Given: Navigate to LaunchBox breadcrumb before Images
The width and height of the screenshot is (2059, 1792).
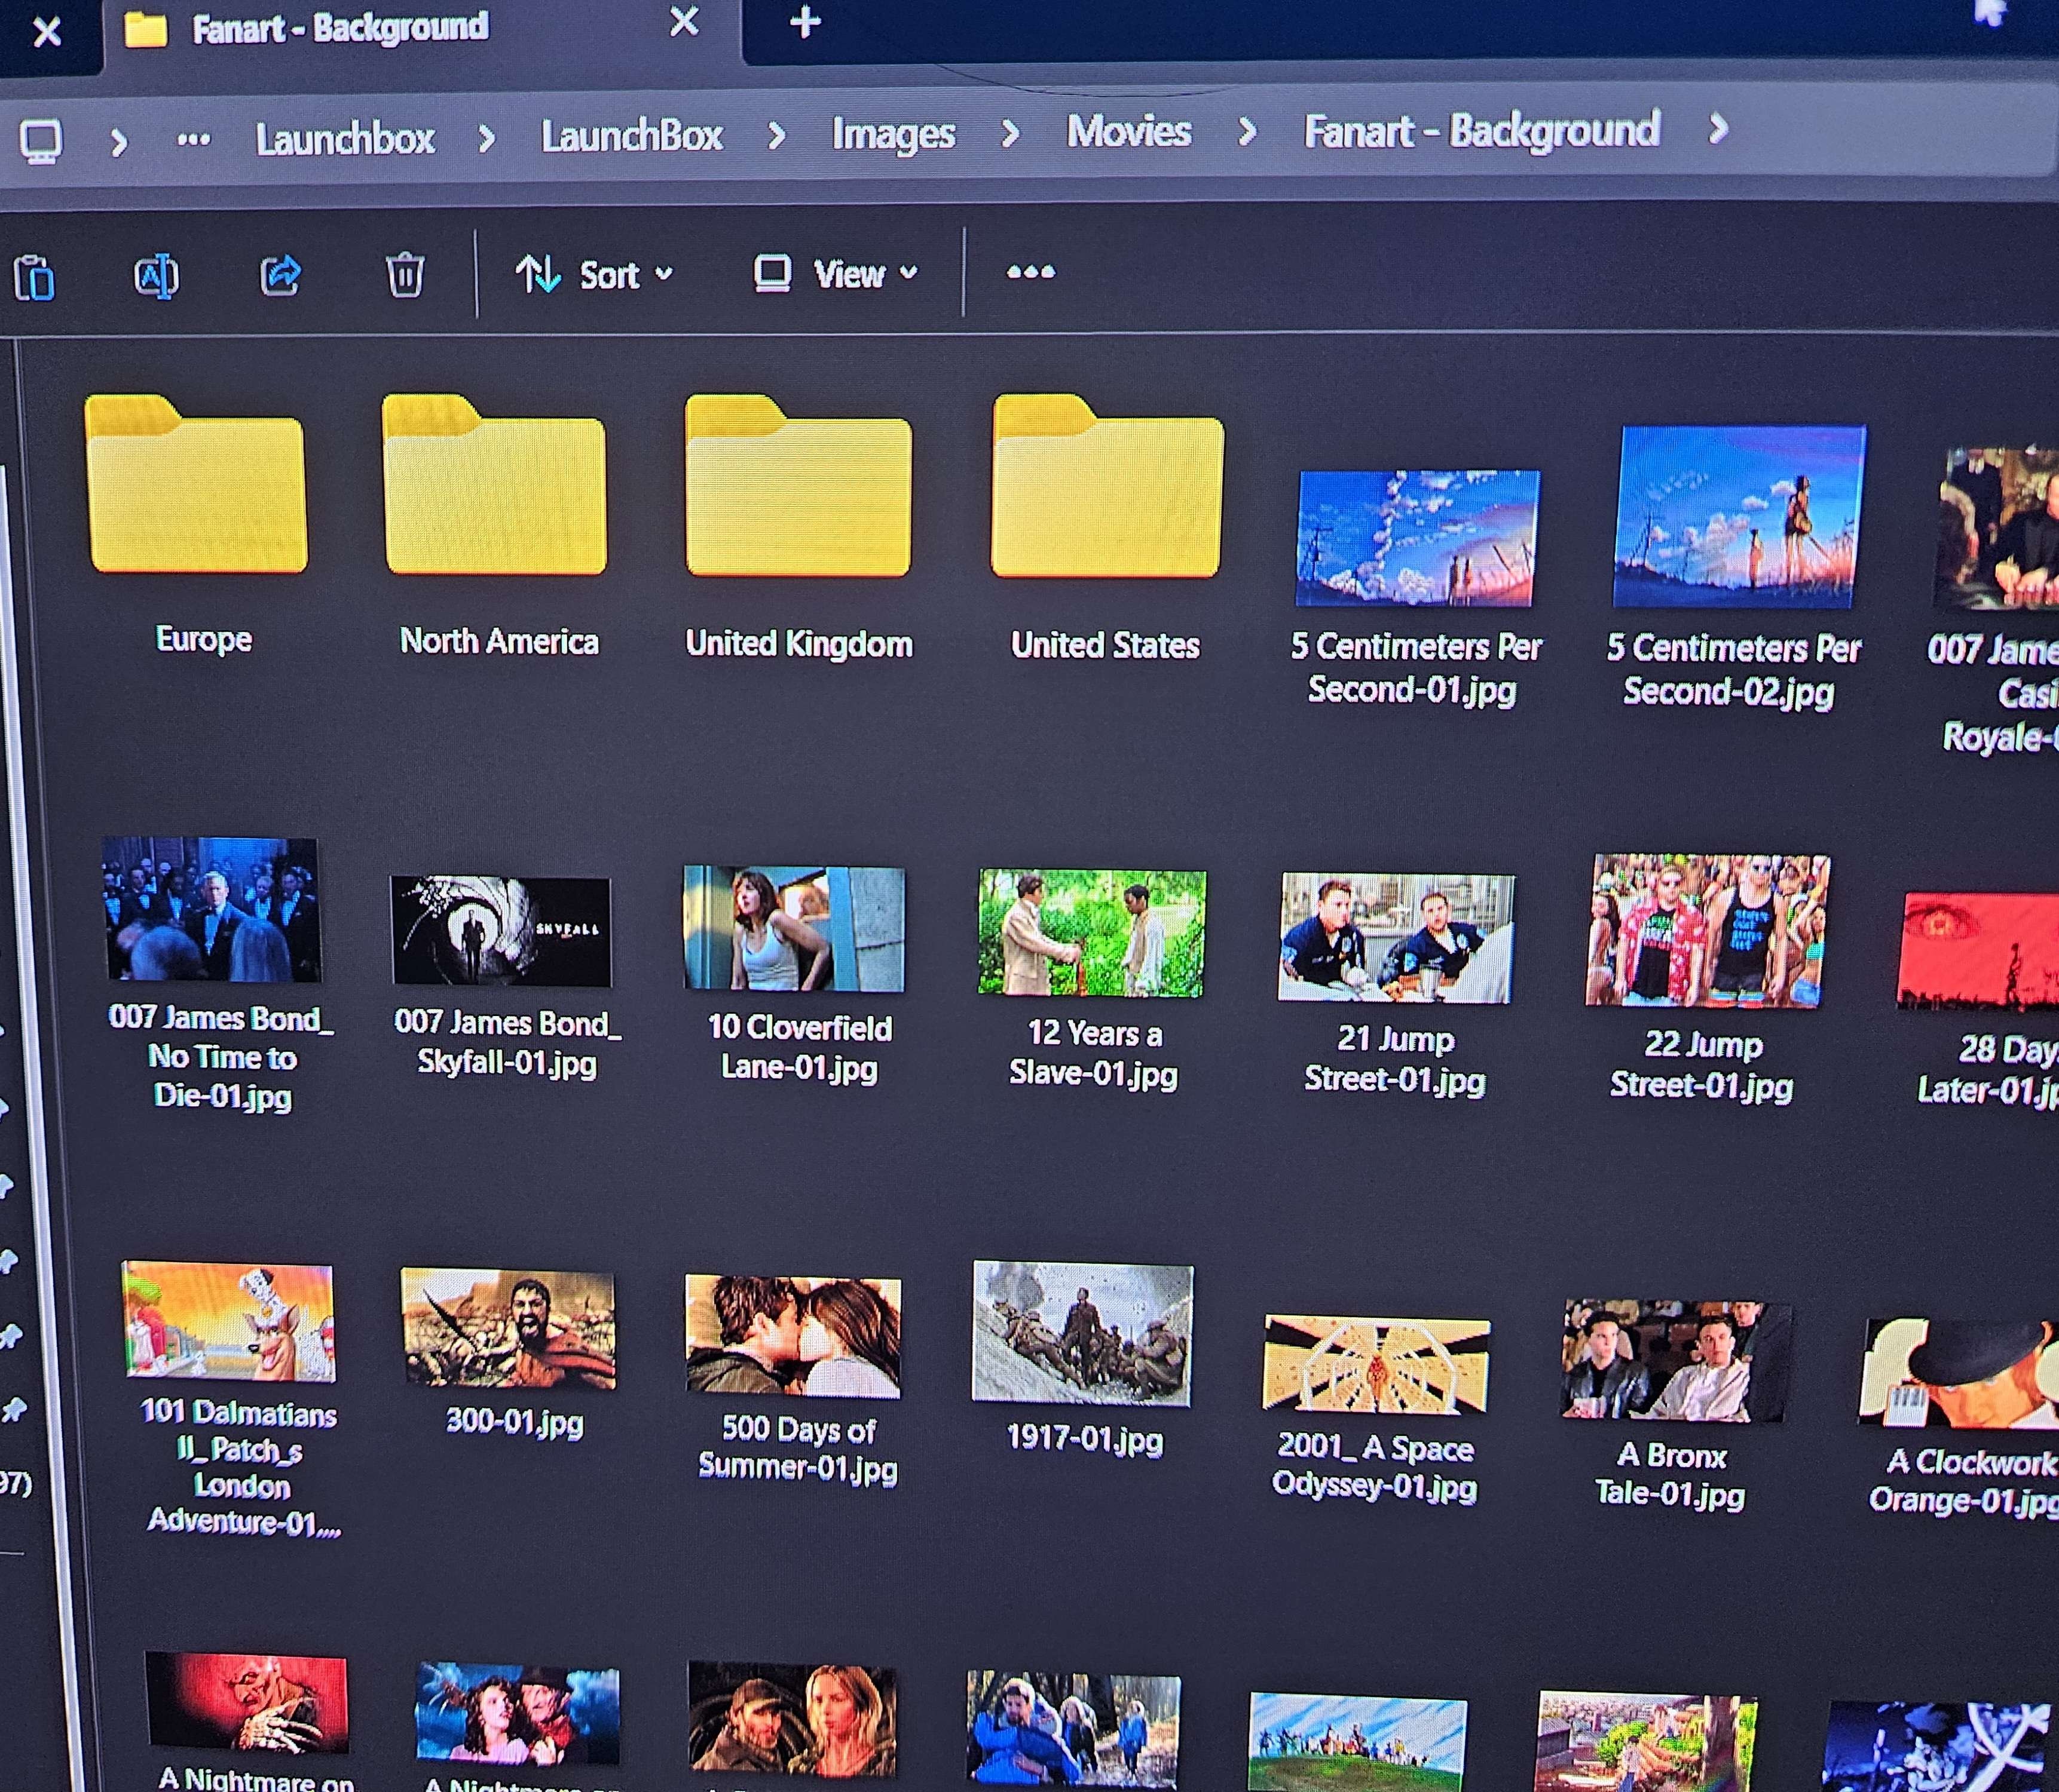Looking at the screenshot, I should tap(631, 135).
